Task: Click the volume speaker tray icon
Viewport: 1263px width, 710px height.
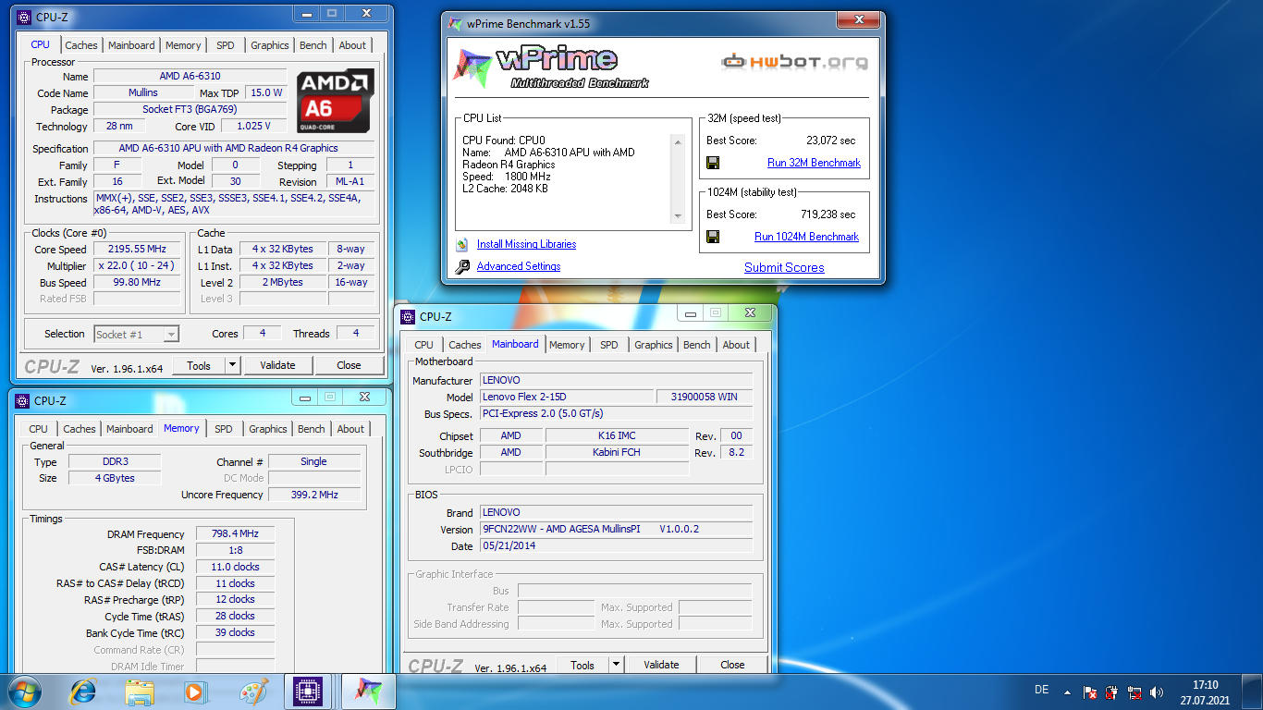Action: [x=1157, y=692]
